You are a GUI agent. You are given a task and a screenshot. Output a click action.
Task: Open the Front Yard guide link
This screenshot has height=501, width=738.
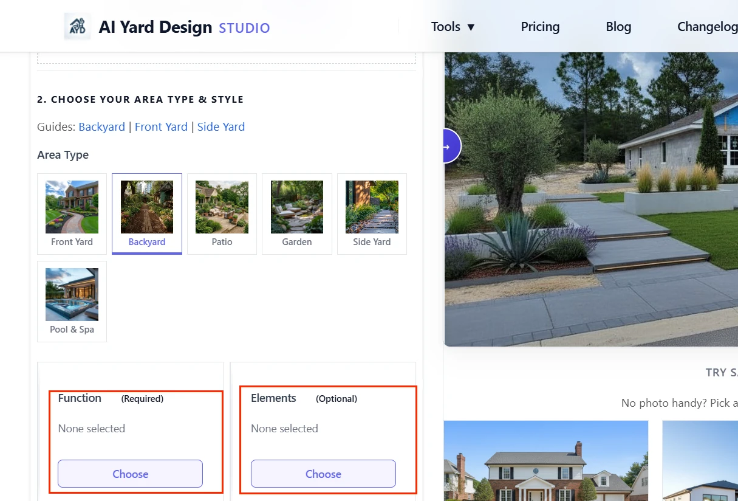(x=161, y=126)
